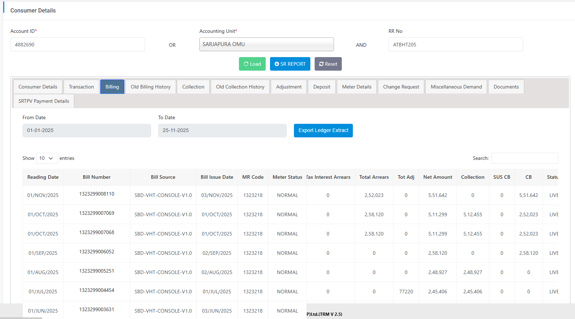The height and width of the screenshot is (319, 575).
Task: Switch to SRTPV Payment Details tab
Action: pyautogui.click(x=44, y=101)
